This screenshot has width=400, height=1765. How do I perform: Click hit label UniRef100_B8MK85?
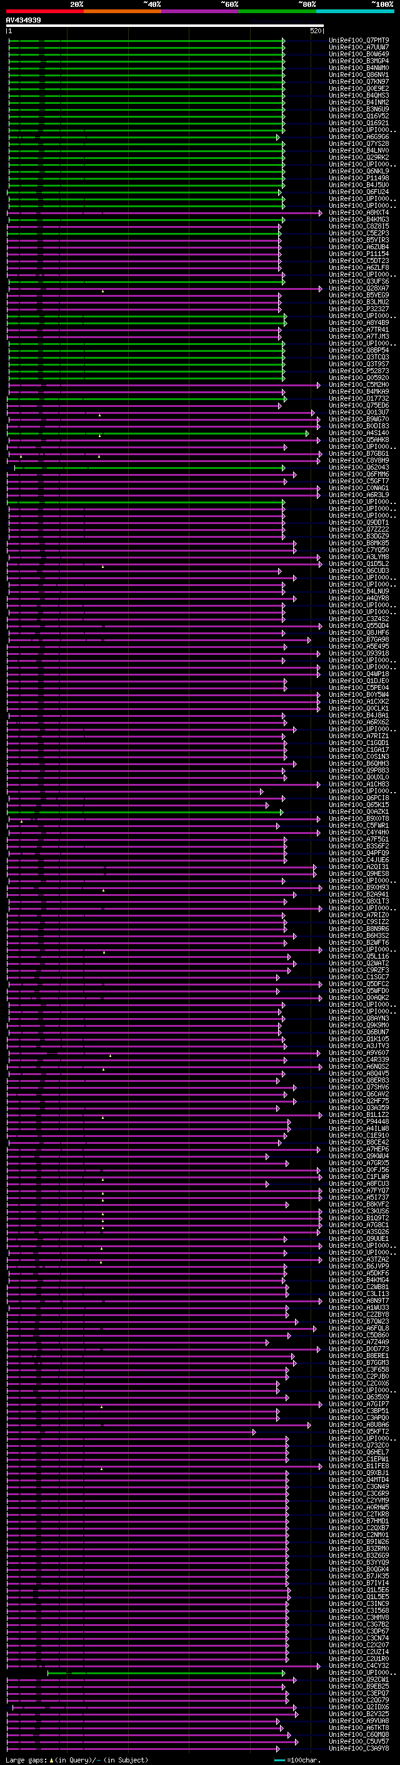[359, 543]
